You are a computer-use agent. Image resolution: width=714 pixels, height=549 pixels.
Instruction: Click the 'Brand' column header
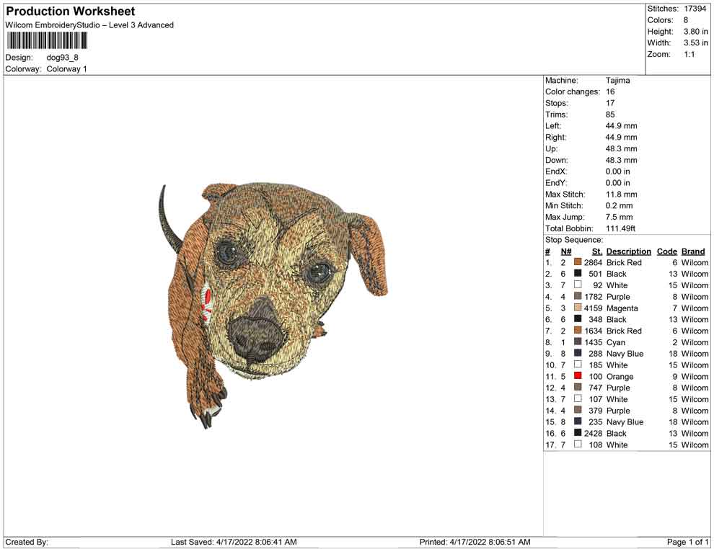693,251
